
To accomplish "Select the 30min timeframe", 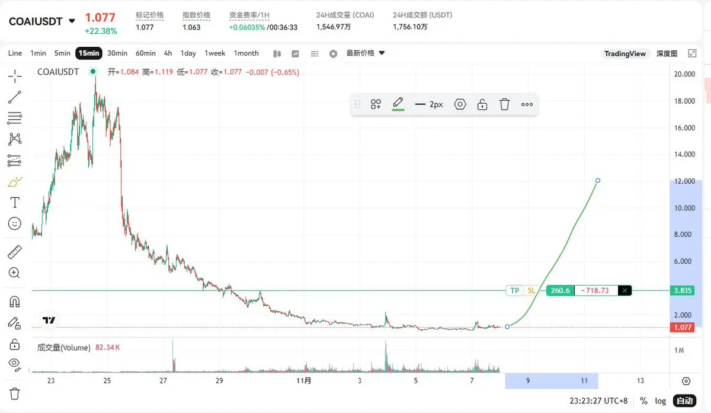I will pos(117,53).
